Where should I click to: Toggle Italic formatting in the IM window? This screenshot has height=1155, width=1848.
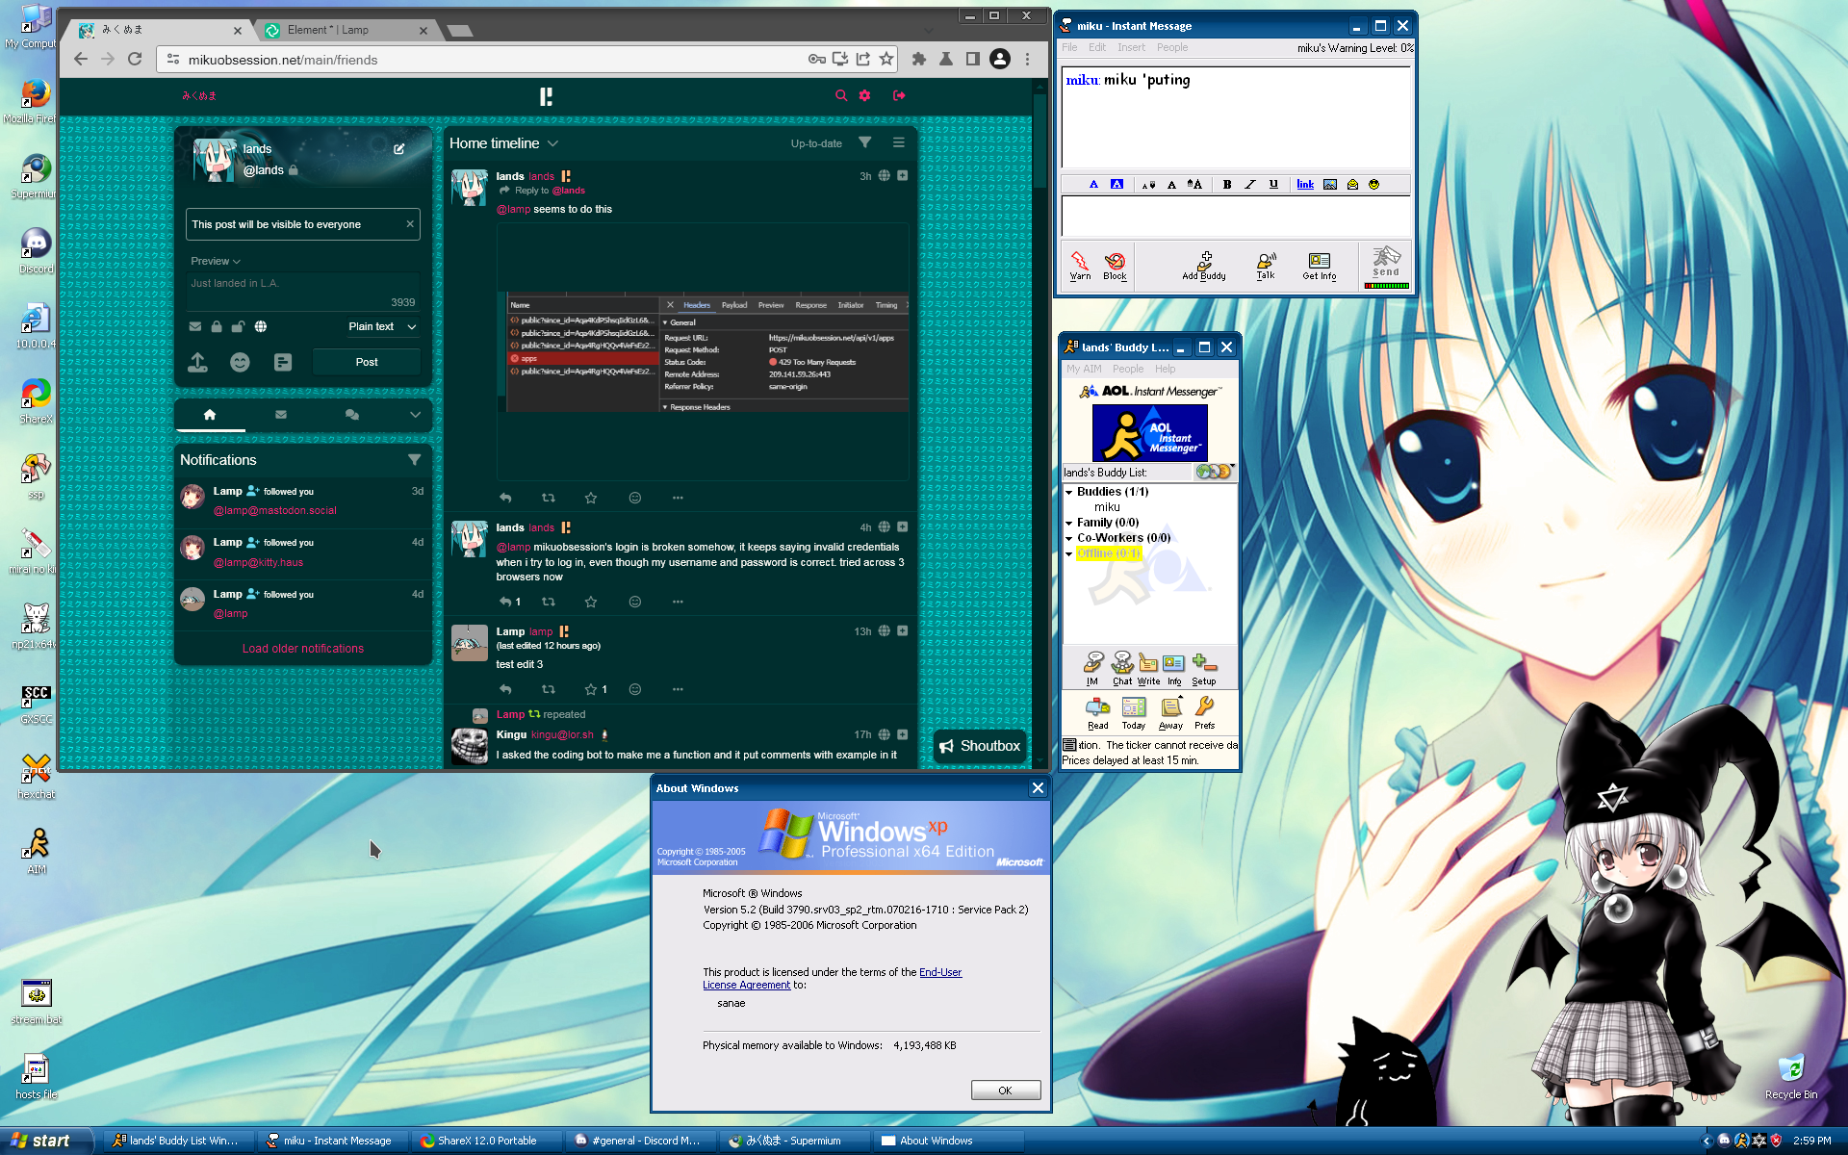pos(1249,184)
